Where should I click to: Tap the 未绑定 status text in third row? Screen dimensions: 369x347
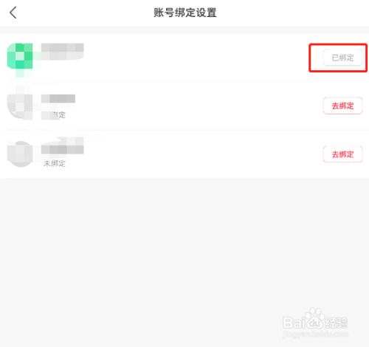[x=55, y=163]
